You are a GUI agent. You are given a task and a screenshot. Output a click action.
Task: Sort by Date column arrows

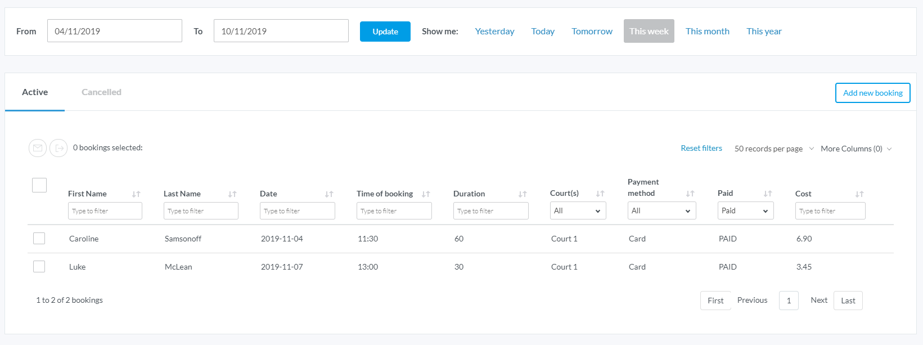pyautogui.click(x=329, y=194)
